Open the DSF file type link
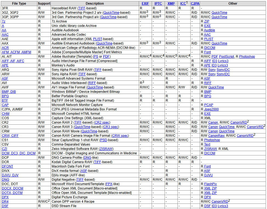The height and width of the screenshot is (209, 267). 5,206
